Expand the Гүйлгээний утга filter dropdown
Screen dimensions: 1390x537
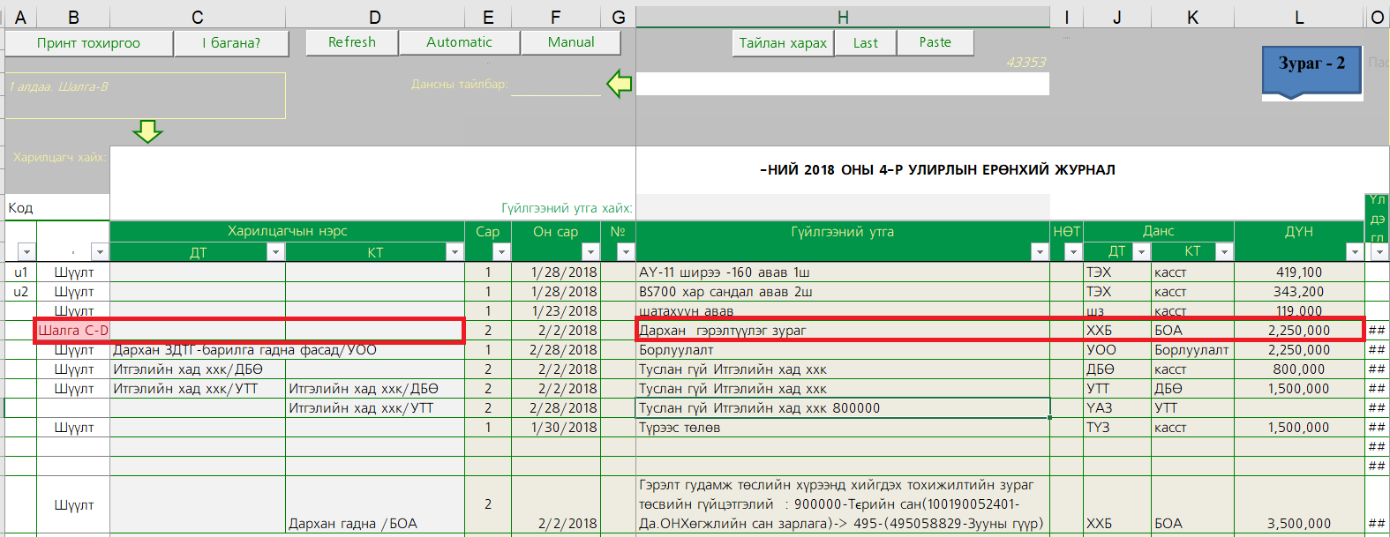pos(1039,252)
